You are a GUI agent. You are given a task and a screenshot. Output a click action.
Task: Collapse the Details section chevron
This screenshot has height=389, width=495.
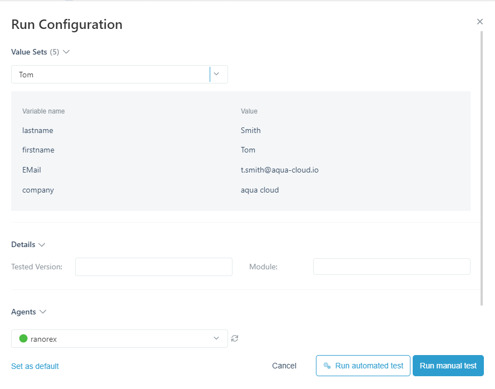tap(42, 244)
